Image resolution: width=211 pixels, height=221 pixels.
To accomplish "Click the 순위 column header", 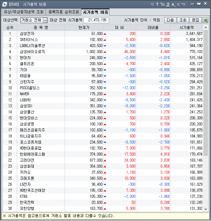I will coord(10,27).
